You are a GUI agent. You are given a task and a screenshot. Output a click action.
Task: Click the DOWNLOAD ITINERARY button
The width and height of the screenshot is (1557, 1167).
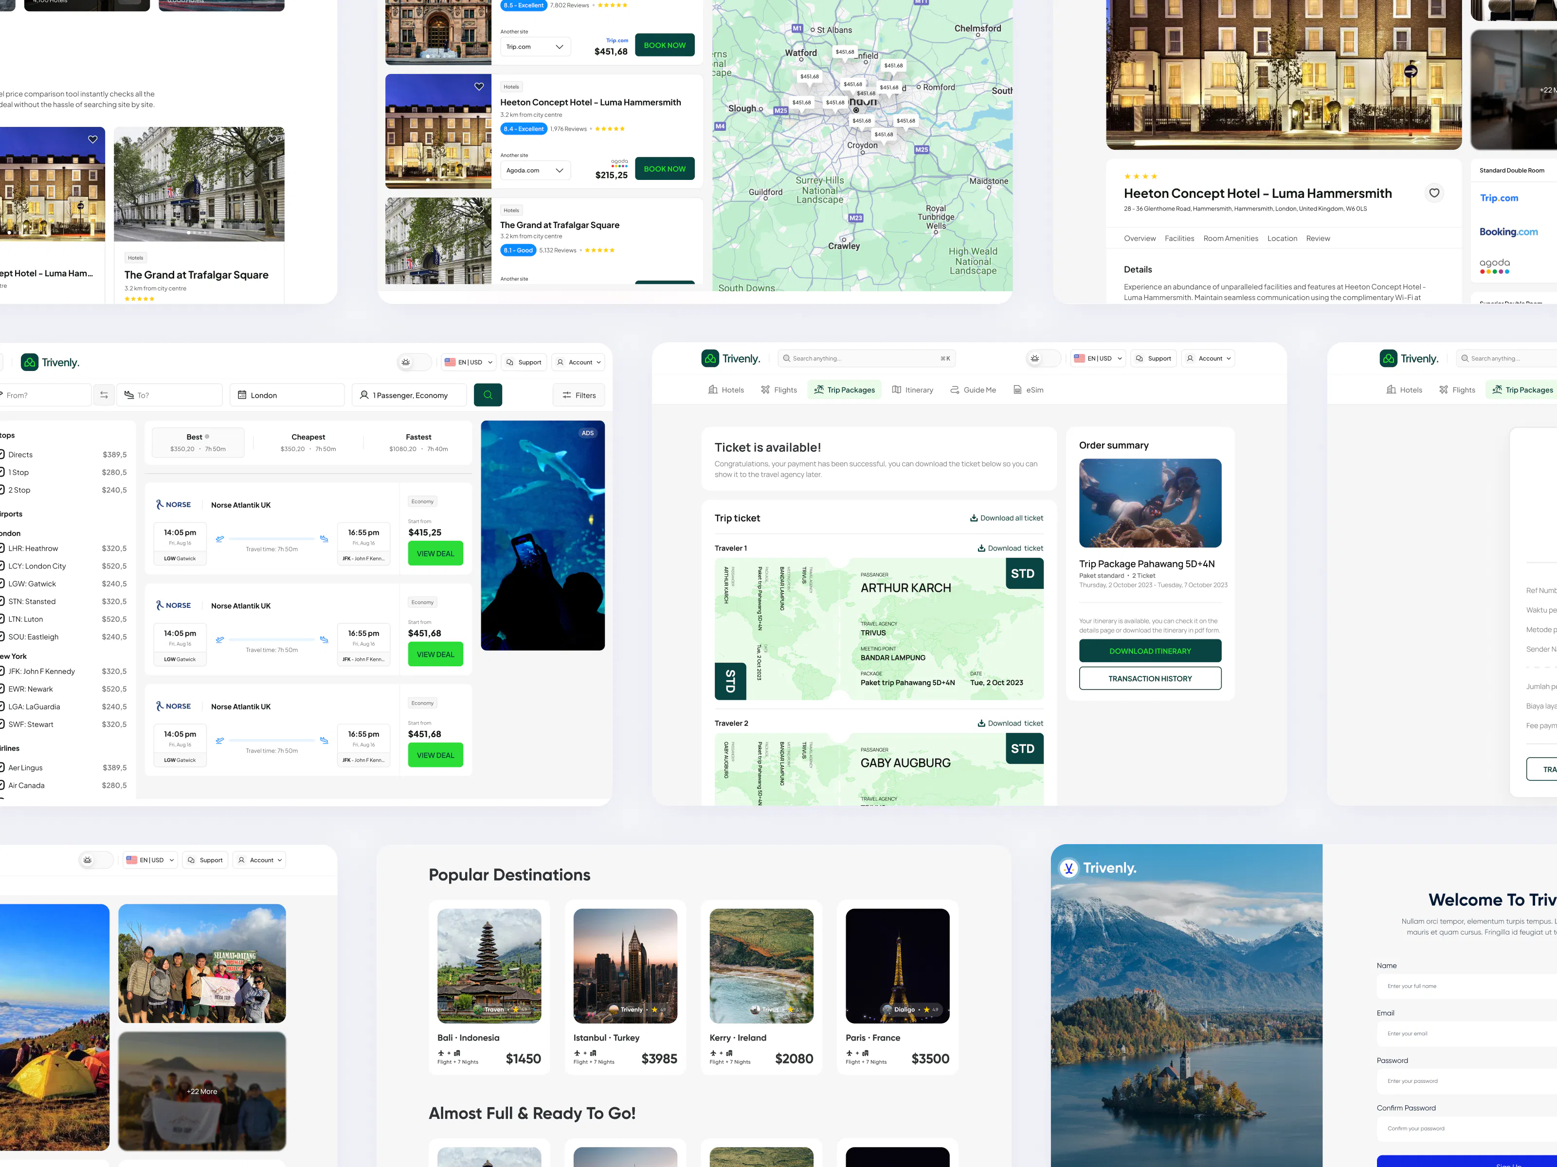(1150, 651)
